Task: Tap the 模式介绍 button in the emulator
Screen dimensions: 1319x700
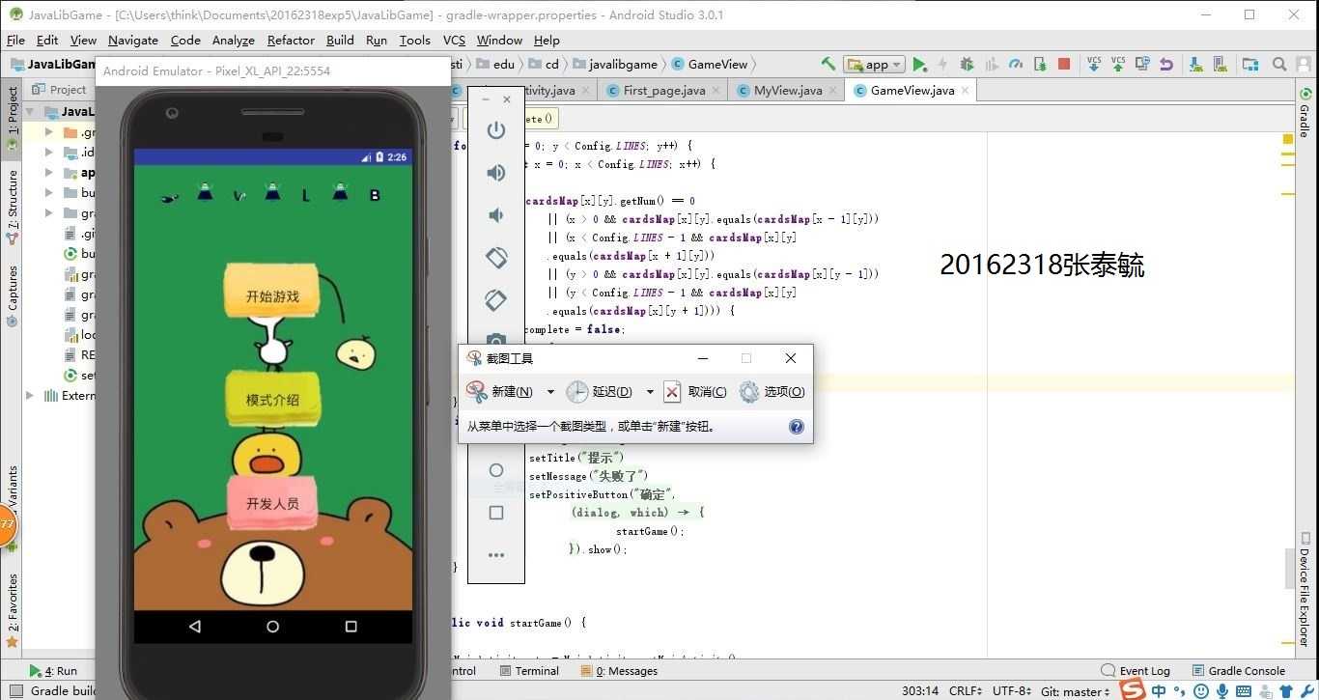Action: (272, 399)
